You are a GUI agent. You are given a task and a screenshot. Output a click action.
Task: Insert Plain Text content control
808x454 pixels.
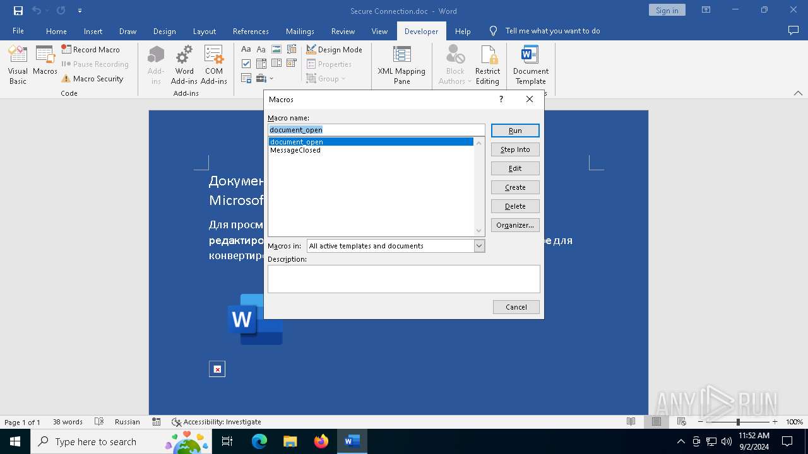coord(261,49)
